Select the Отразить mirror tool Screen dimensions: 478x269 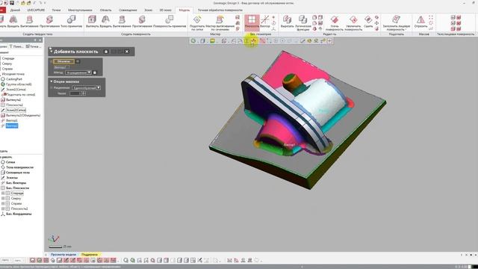click(420, 22)
